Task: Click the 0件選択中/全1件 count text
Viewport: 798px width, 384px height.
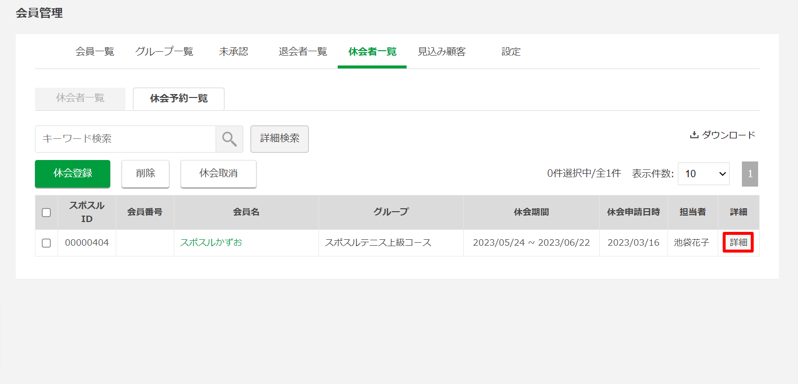Action: point(584,173)
